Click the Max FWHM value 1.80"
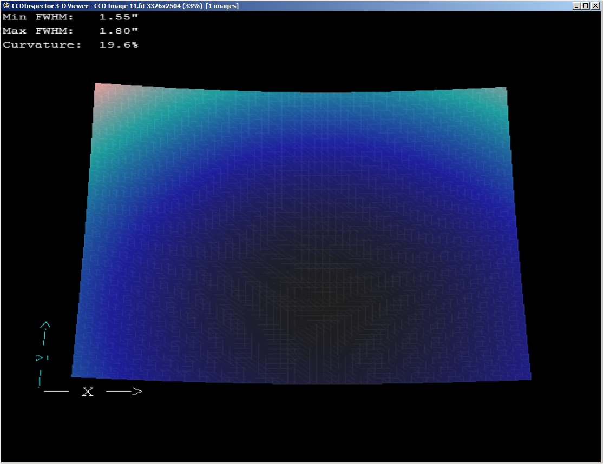603x464 pixels. (119, 31)
